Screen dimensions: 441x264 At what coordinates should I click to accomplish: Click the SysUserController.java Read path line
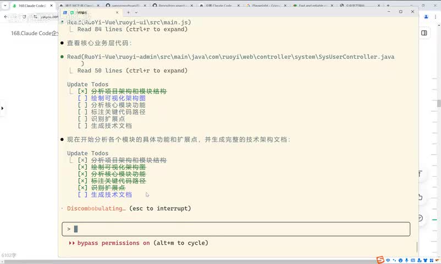pyautogui.click(x=230, y=57)
